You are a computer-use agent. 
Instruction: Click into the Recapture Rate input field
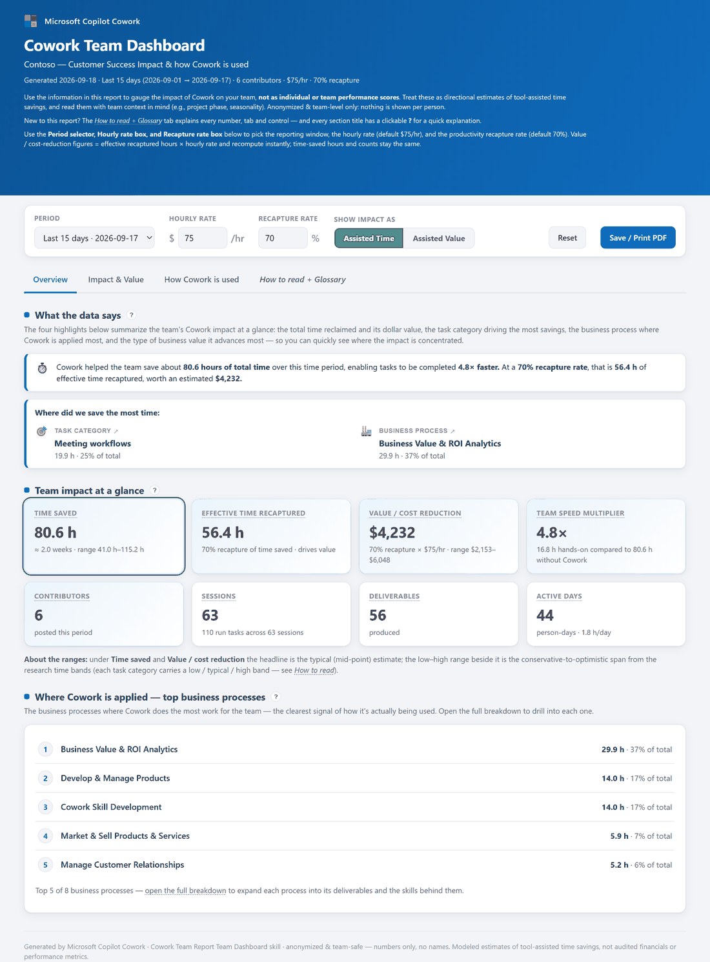click(x=283, y=238)
